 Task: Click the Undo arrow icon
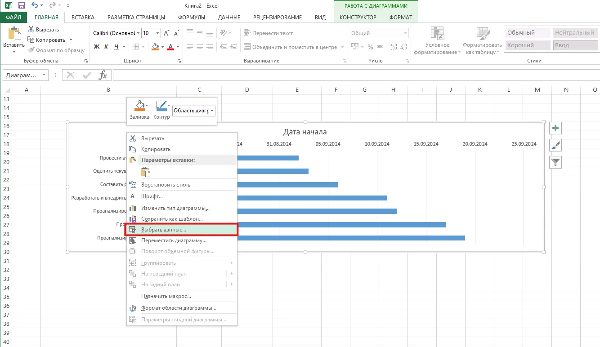(x=36, y=6)
